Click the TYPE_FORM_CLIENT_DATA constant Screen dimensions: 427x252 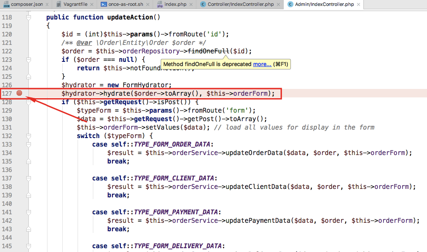click(174, 178)
